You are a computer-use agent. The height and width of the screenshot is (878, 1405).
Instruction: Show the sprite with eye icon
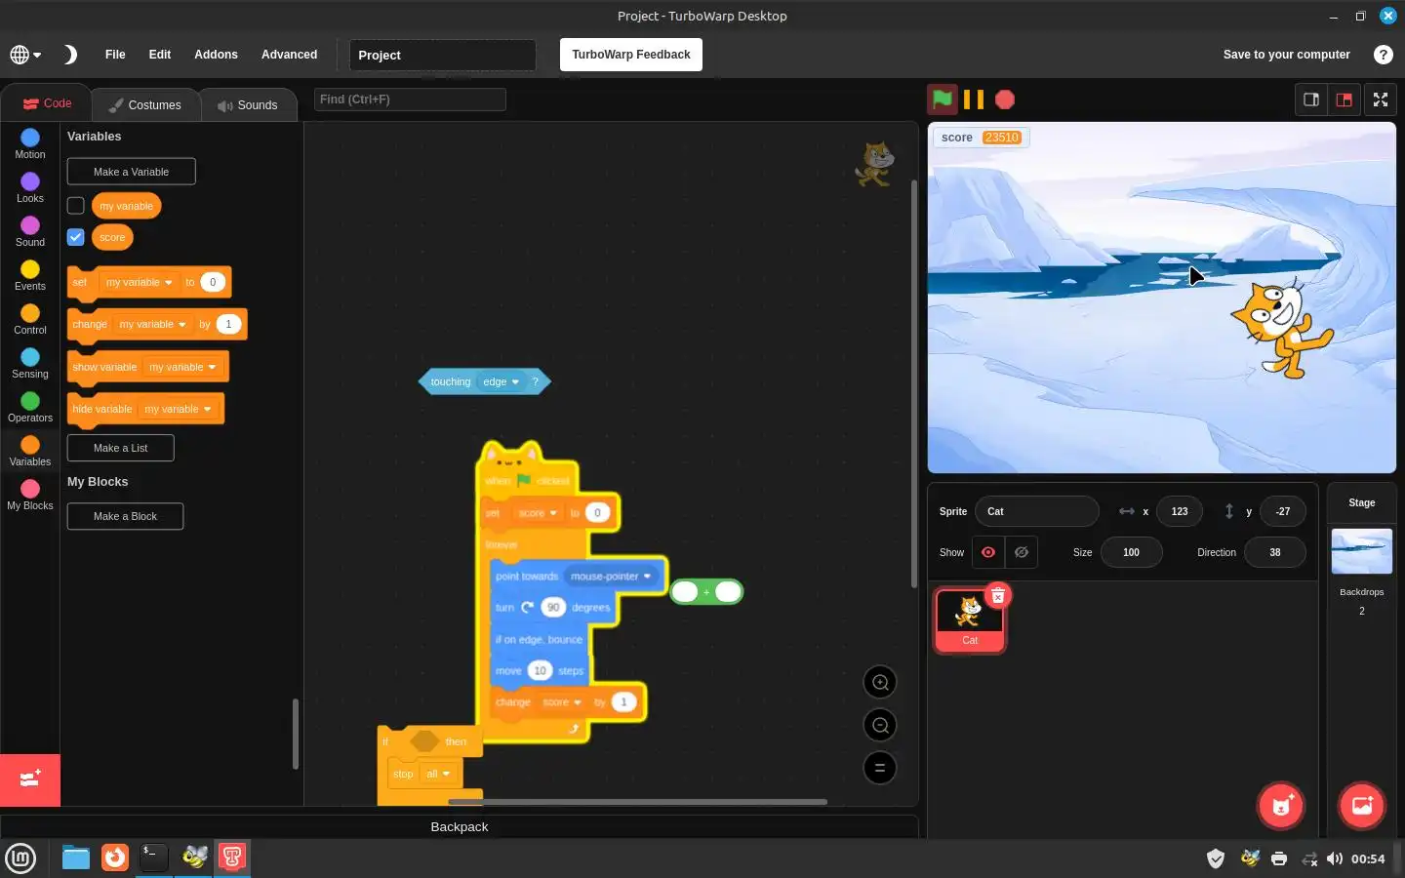tap(988, 552)
